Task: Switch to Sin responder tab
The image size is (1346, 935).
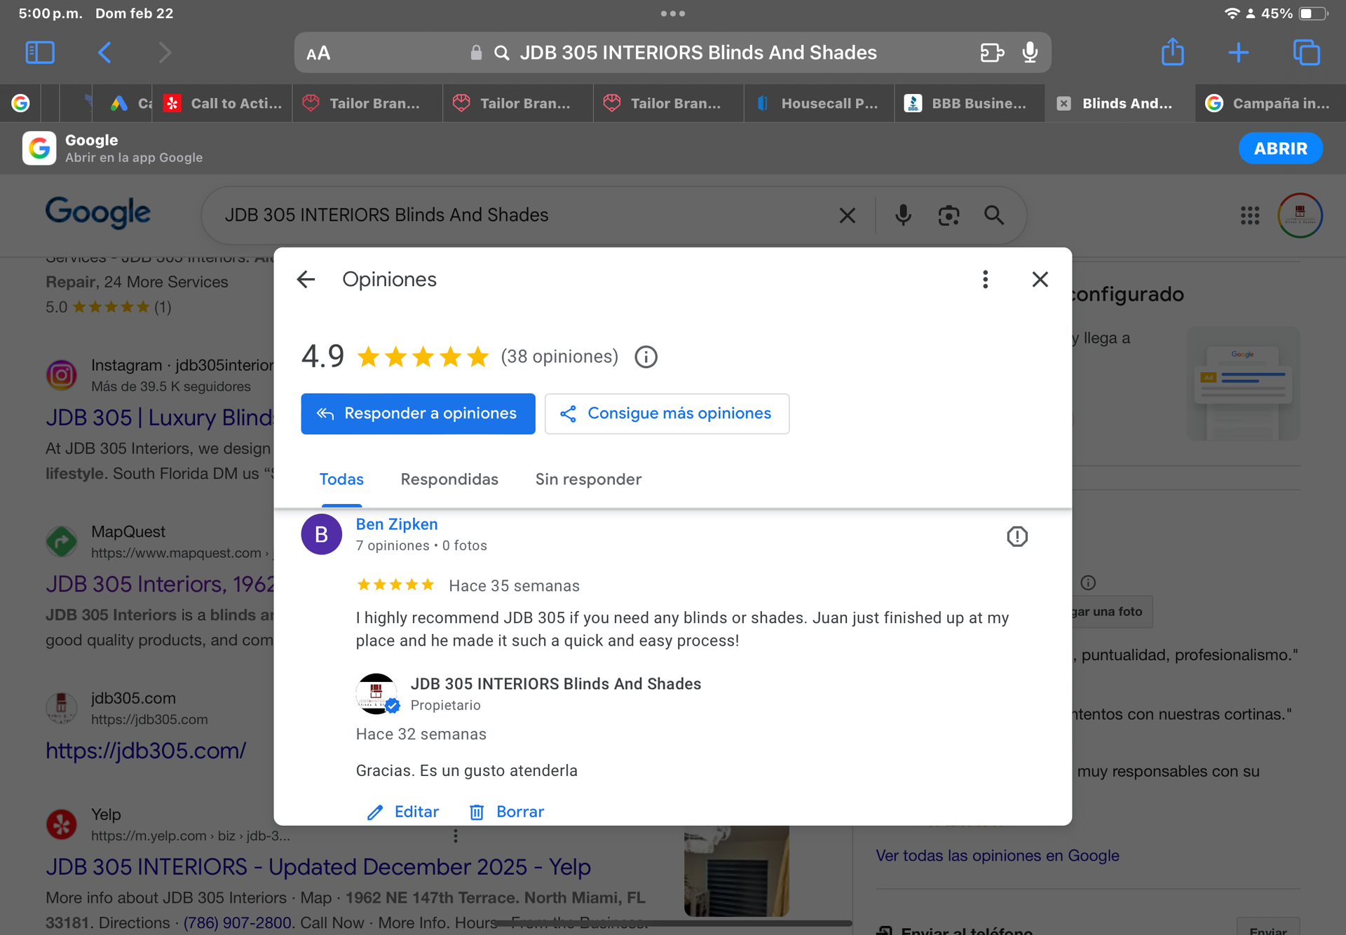Action: point(588,479)
